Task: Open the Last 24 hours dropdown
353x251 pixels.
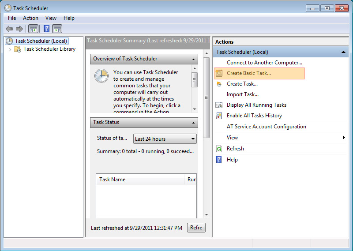Action: click(165, 139)
